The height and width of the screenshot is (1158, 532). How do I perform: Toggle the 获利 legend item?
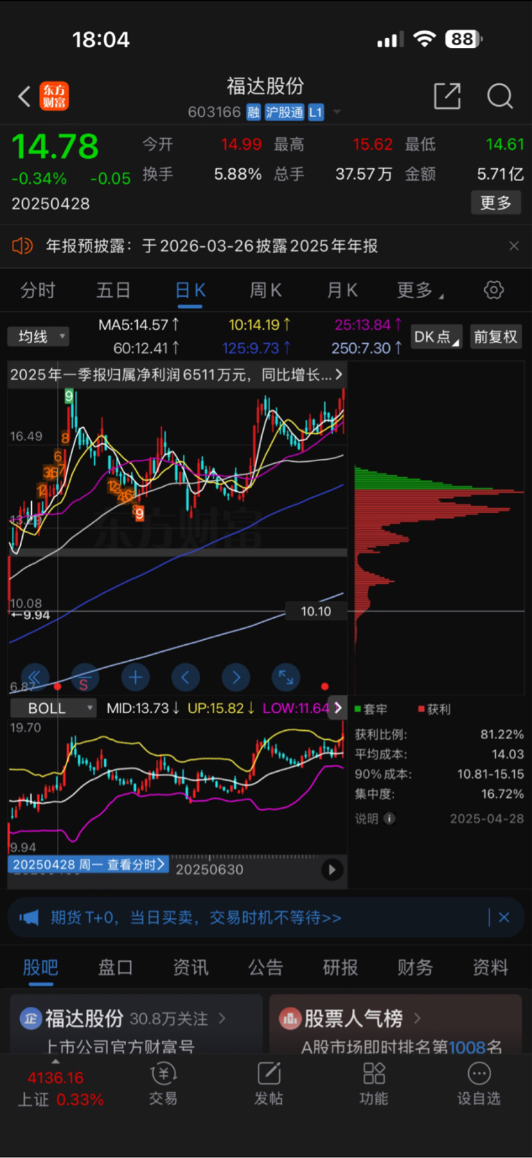(x=434, y=709)
